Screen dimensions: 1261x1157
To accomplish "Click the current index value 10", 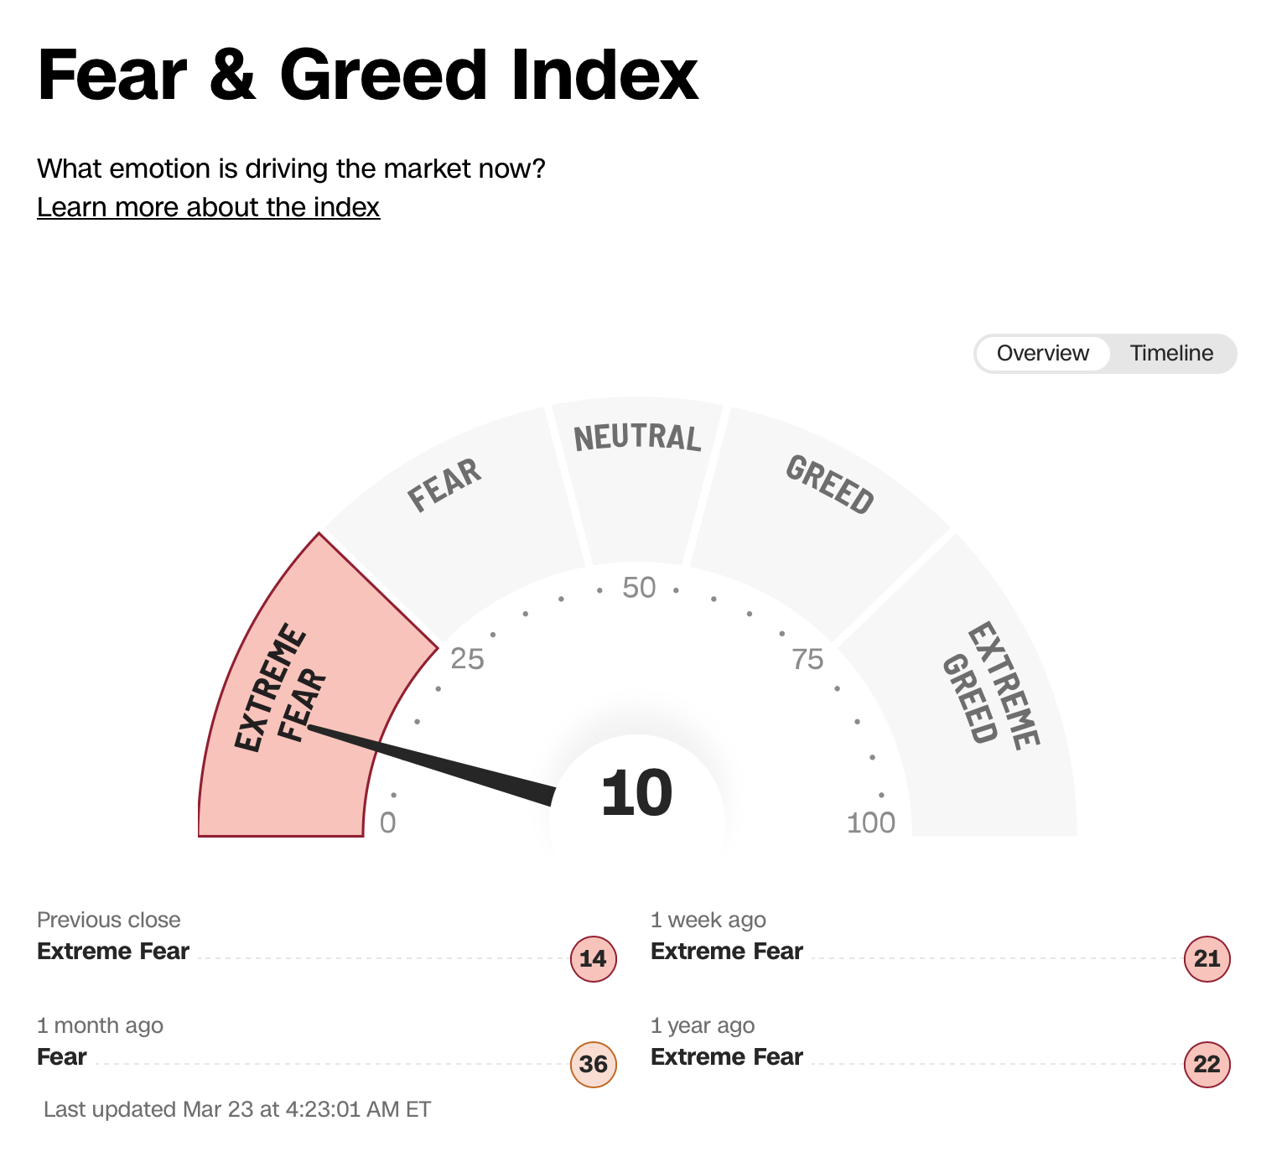I will 636,793.
